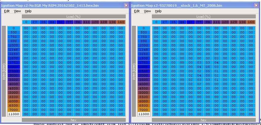Select the 03 cell in stock map 1500 RPM row
Screen dimensions: 261x125
[216, 58]
